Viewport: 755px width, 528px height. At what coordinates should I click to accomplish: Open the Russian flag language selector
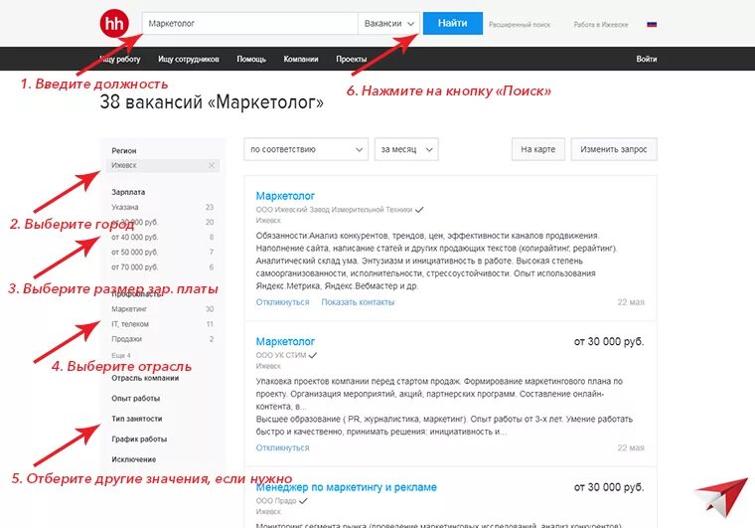coord(652,24)
